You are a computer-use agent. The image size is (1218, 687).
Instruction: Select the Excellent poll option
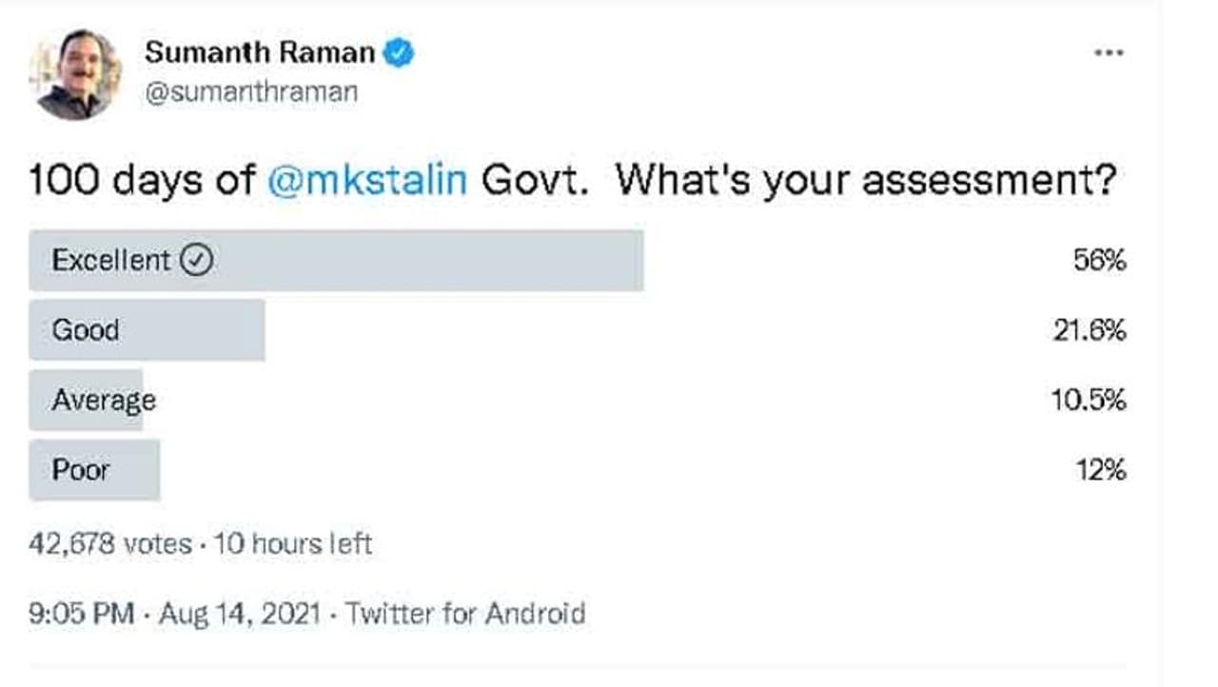[x=111, y=261]
